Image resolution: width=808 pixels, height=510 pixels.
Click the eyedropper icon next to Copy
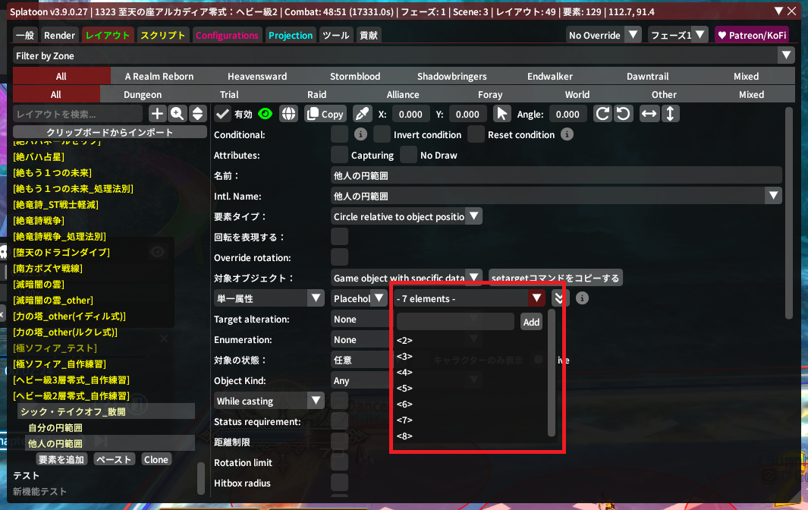click(363, 114)
